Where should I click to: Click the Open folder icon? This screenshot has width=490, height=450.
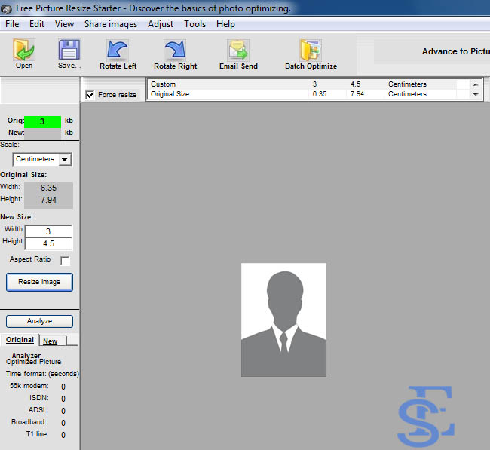pyautogui.click(x=24, y=51)
